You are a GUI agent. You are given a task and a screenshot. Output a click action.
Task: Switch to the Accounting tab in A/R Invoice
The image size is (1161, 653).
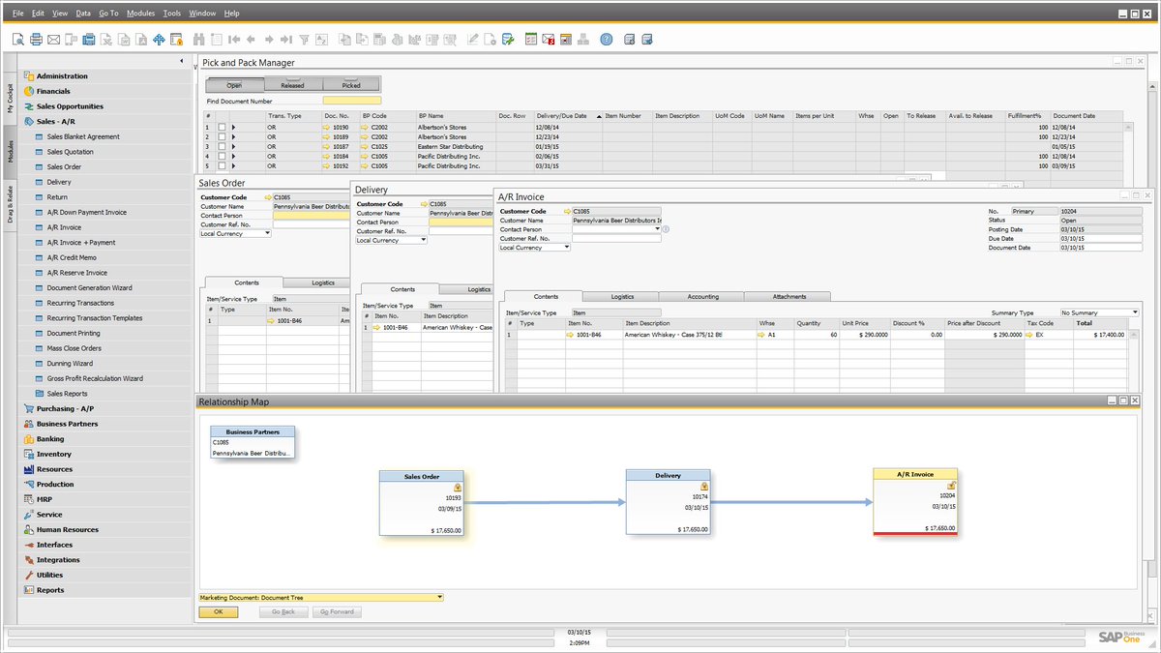(703, 296)
